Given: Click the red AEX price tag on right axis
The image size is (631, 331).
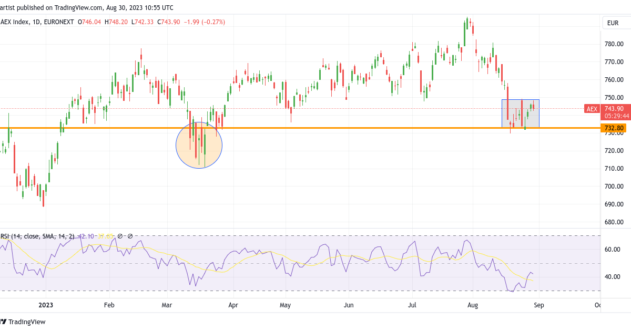Looking at the screenshot, I should 592,109.
